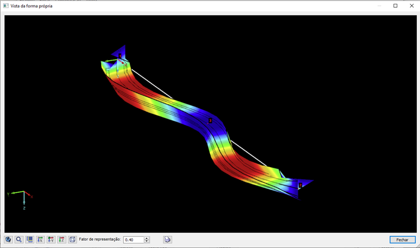Decrease Fator de representação with down arrow
The image size is (420, 248).
click(x=146, y=241)
